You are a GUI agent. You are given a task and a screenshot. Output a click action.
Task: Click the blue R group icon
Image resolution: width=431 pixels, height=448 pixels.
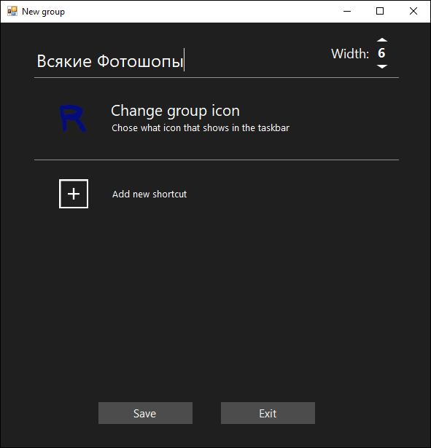coord(73,118)
